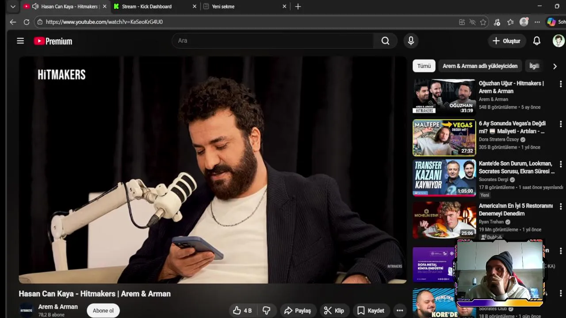This screenshot has width=566, height=318.
Task: Close the Stream - Kick Dashboard tab
Action: 195,7
